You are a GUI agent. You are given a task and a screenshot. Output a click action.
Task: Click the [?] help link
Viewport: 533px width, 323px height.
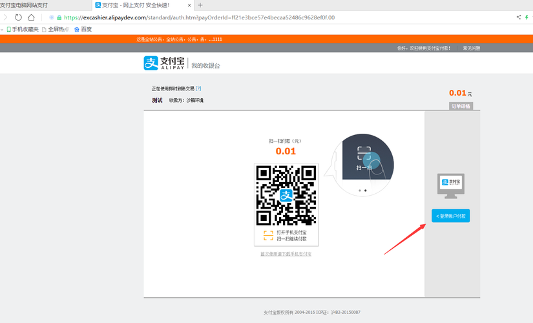198,89
